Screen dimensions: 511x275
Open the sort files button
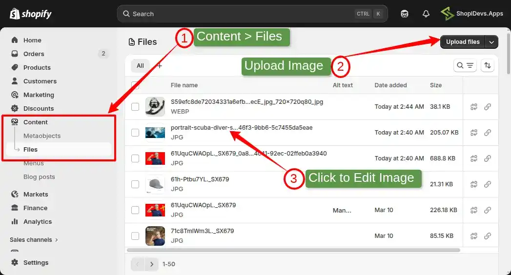click(488, 65)
